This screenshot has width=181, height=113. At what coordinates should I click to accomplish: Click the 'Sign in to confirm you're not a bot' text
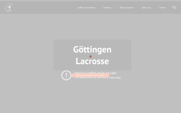point(95,73)
